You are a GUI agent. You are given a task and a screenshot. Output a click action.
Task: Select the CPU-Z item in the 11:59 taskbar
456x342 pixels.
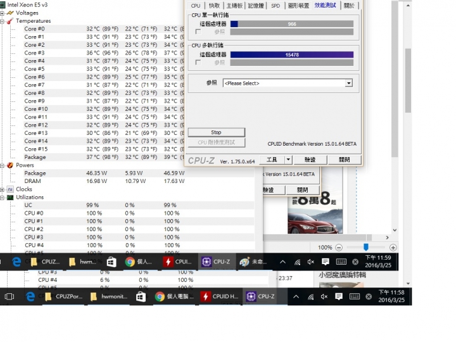[216, 262]
